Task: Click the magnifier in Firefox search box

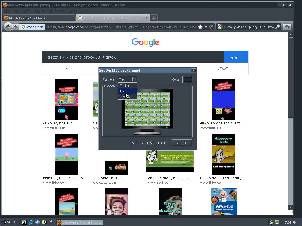Action: [x=278, y=27]
